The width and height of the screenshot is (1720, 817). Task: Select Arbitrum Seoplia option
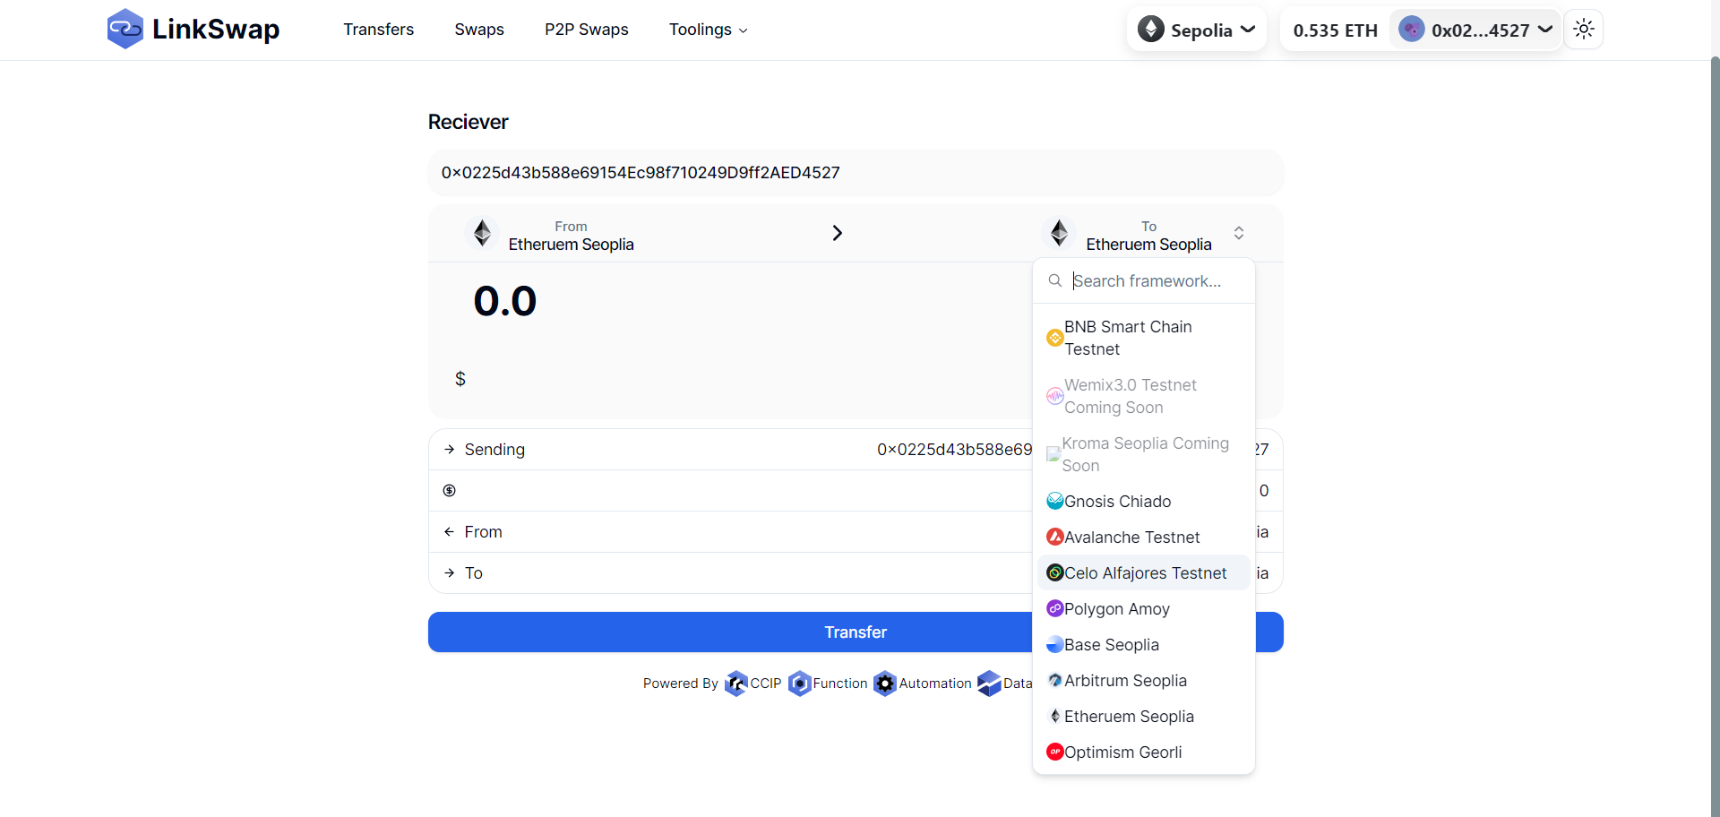(1144, 680)
